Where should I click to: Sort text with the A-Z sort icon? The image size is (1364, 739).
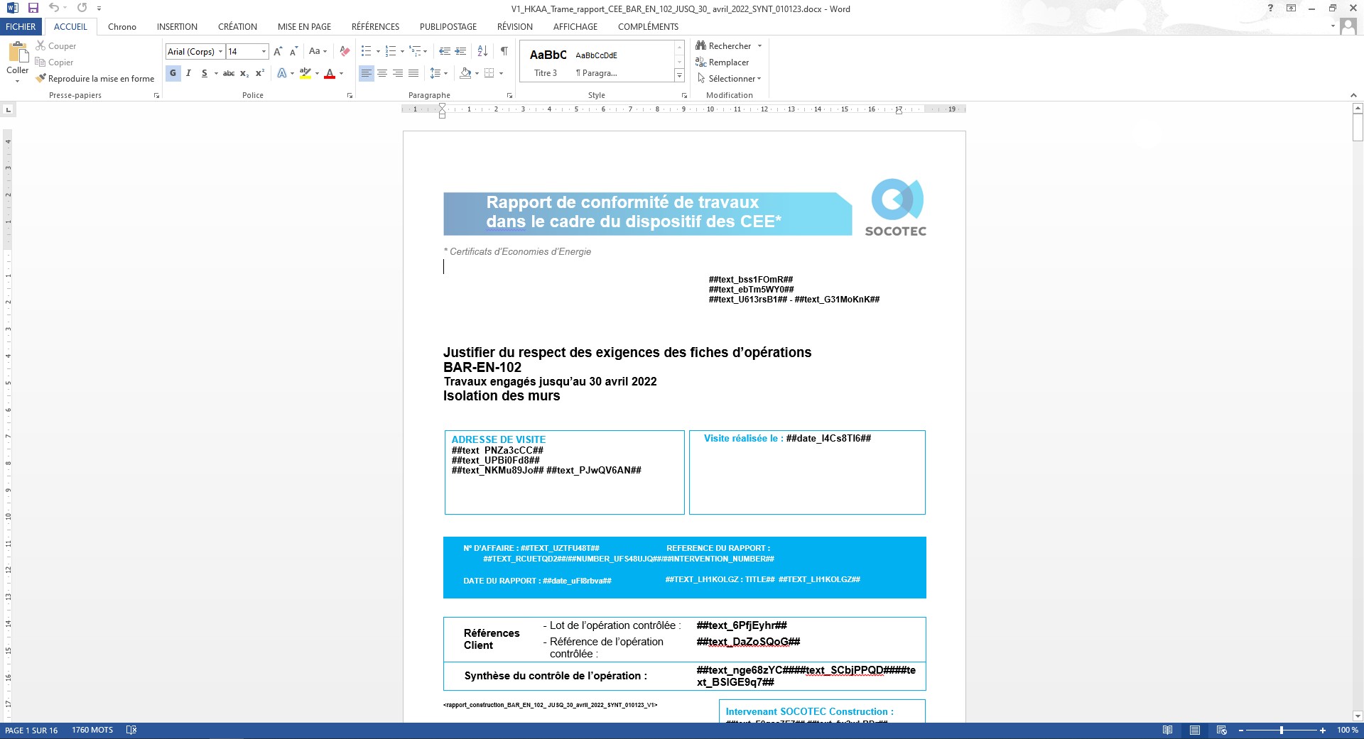[482, 51]
